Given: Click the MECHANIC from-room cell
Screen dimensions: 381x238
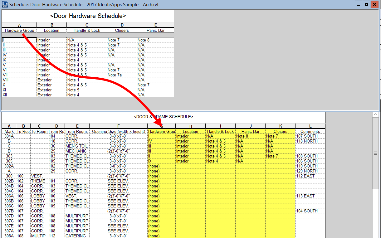Looking at the screenshot, I should point(77,151).
